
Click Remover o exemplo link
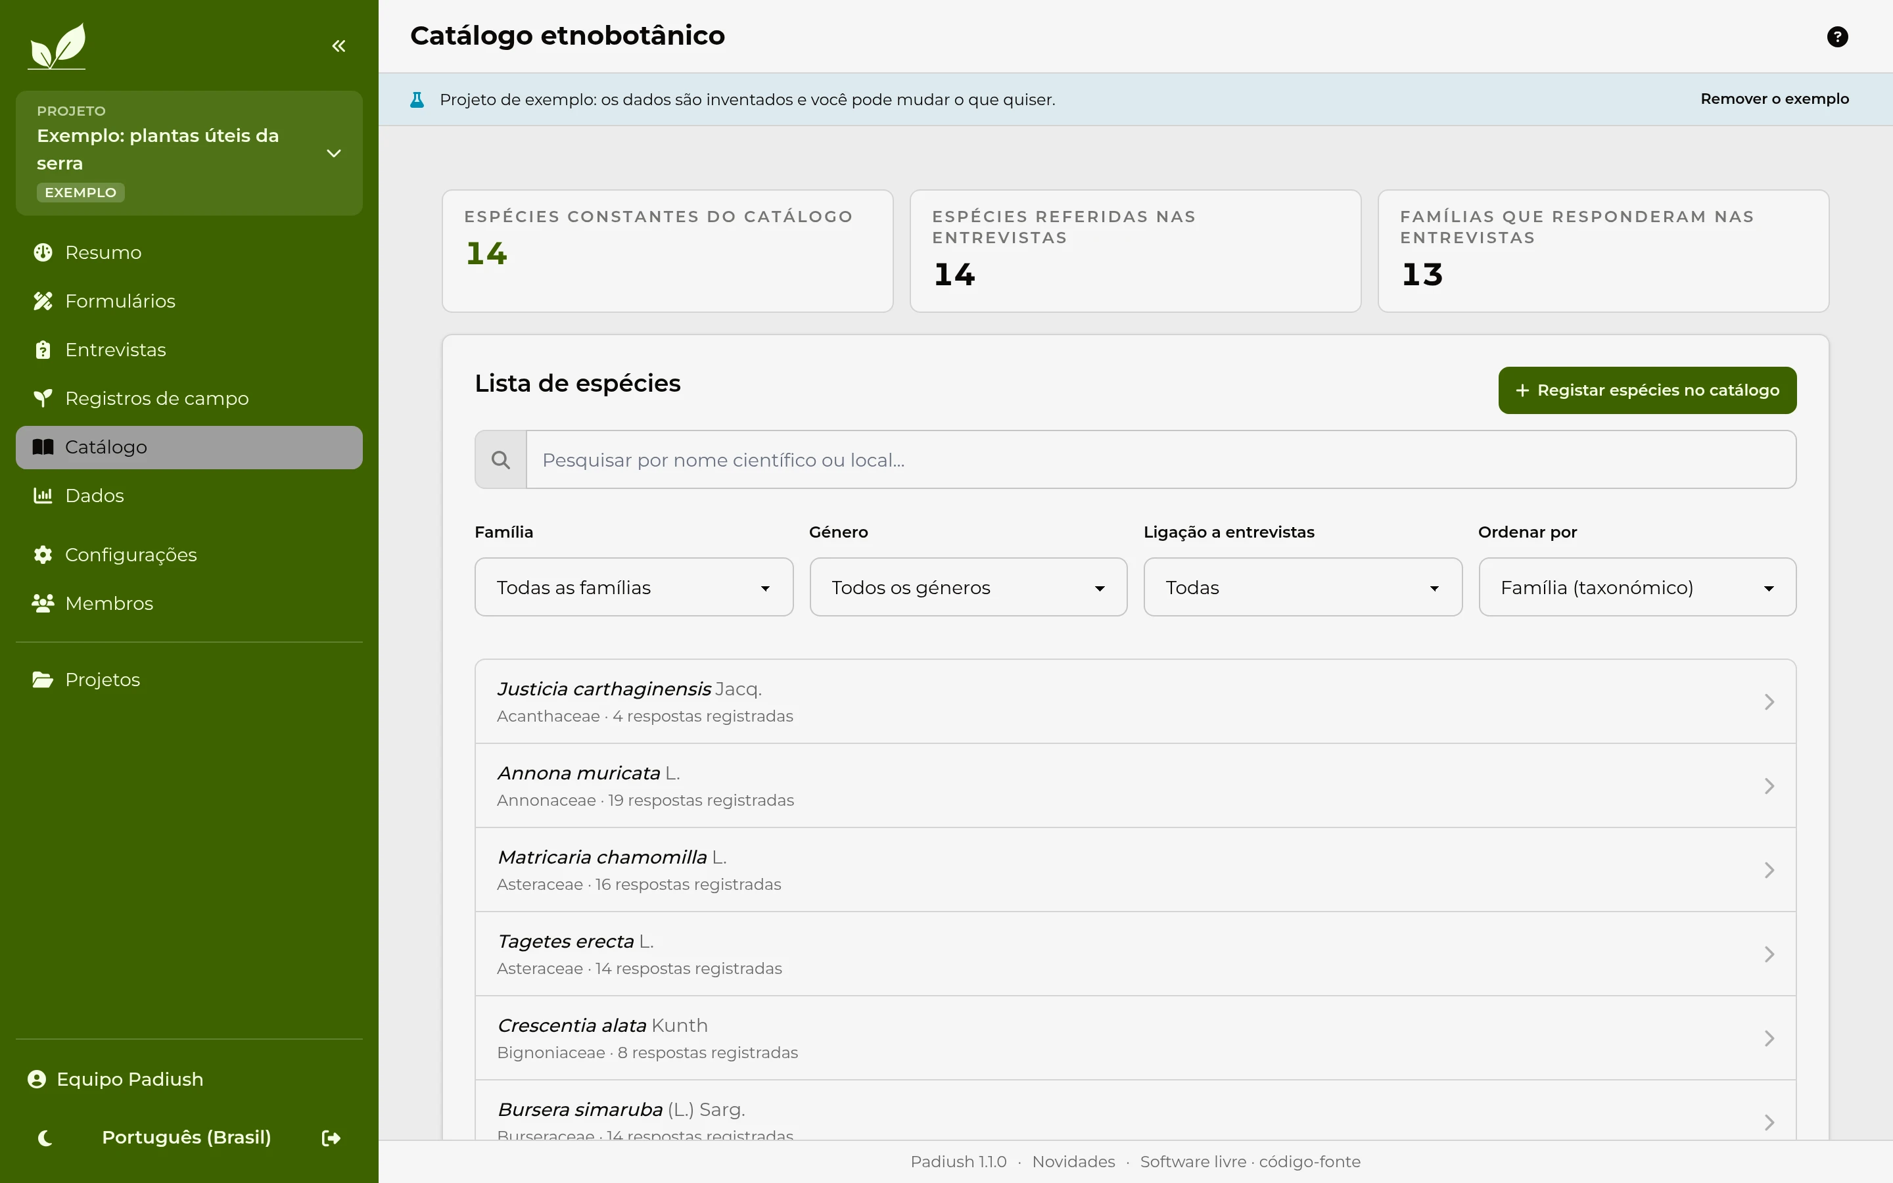click(x=1774, y=99)
